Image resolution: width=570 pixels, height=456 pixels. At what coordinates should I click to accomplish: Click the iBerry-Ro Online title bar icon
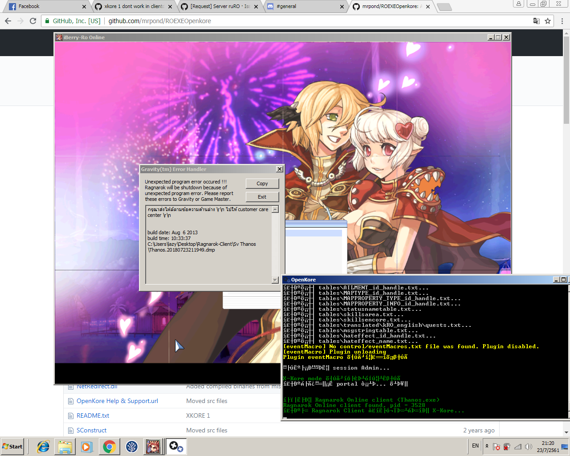coord(59,37)
